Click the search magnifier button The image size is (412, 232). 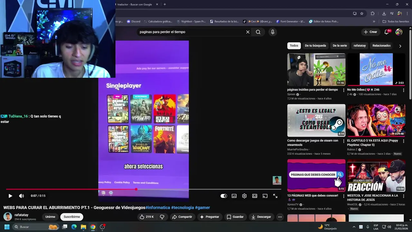click(258, 32)
